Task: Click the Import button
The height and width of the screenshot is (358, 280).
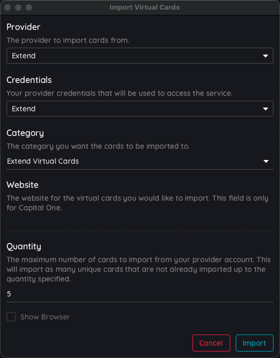Action: click(254, 343)
